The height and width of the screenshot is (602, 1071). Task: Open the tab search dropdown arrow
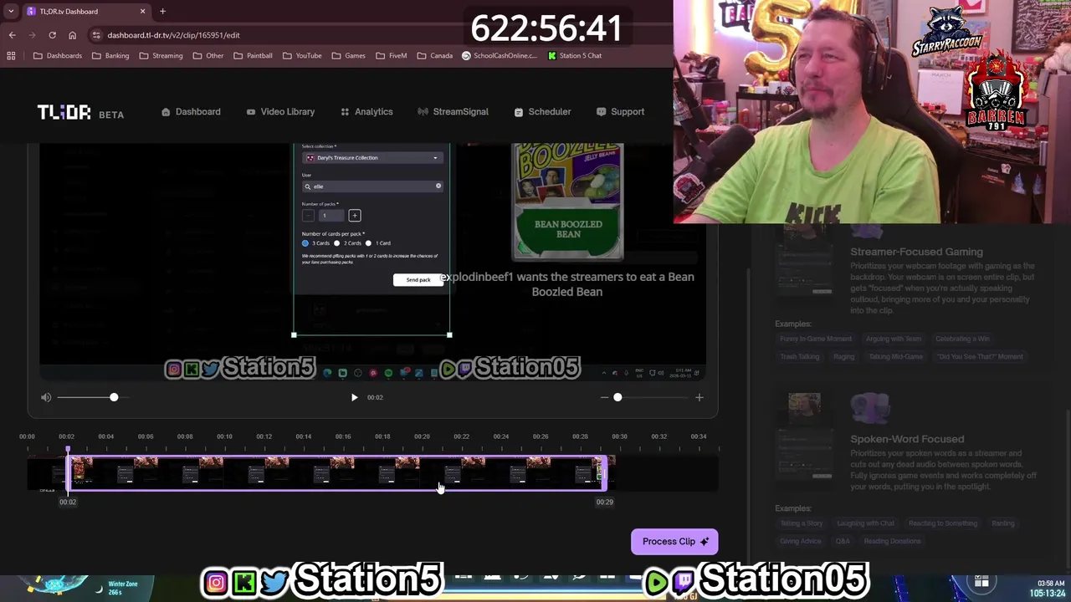coord(11,11)
